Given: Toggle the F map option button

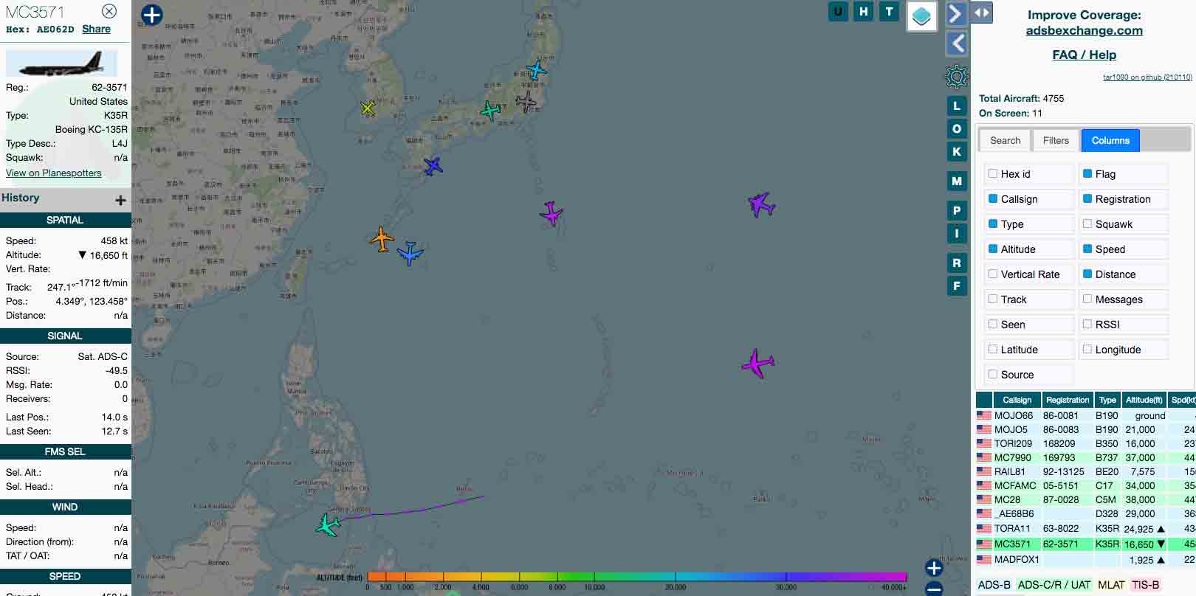Looking at the screenshot, I should (957, 286).
